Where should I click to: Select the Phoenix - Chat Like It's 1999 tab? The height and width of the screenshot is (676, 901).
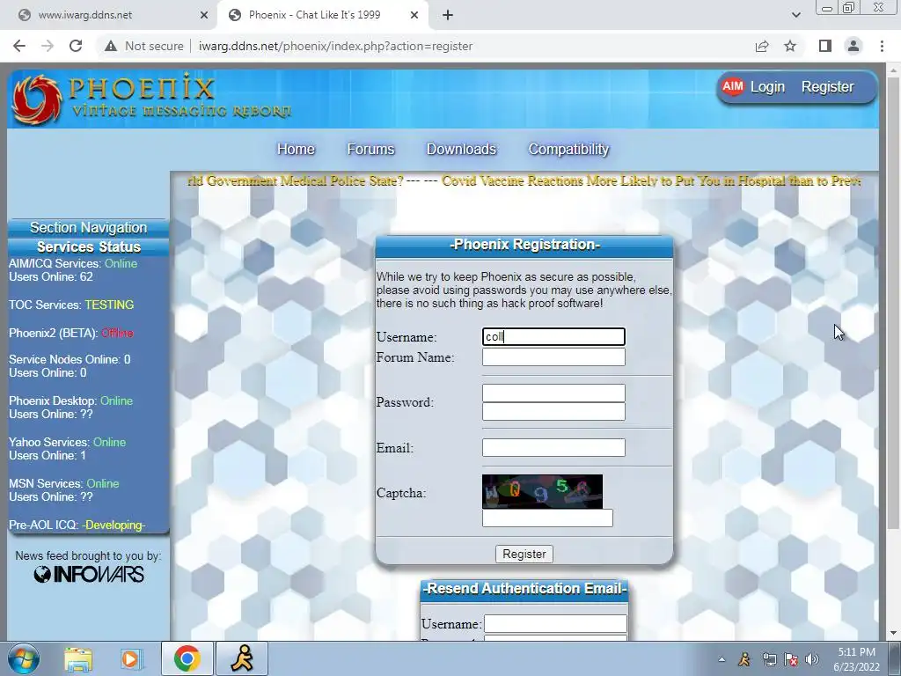coord(324,15)
